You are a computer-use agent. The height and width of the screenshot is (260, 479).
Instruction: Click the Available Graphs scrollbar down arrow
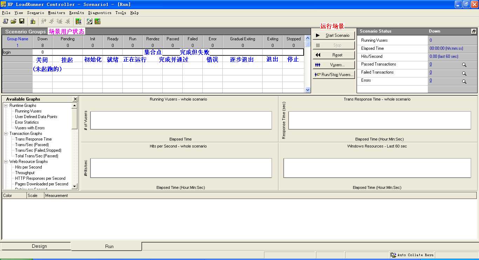[x=75, y=186]
